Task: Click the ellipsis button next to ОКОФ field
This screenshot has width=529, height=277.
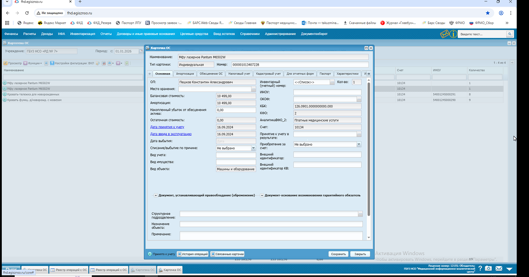Action: [359, 99]
